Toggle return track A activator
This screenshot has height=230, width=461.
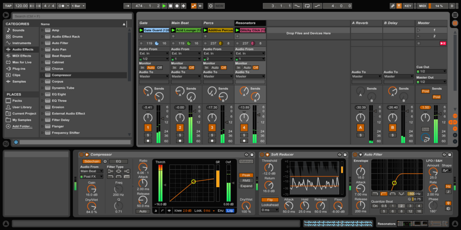pyautogui.click(x=361, y=128)
